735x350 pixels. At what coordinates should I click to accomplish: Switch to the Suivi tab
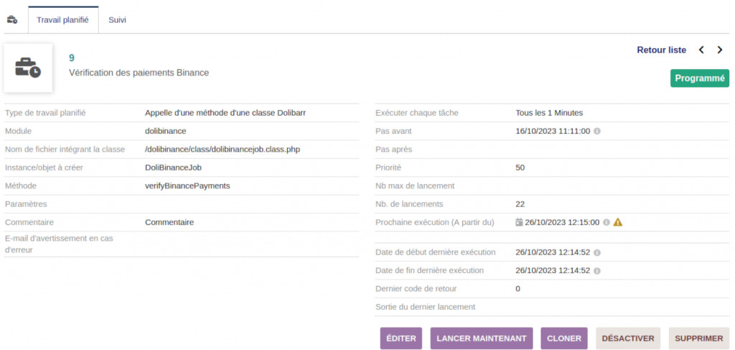click(117, 19)
